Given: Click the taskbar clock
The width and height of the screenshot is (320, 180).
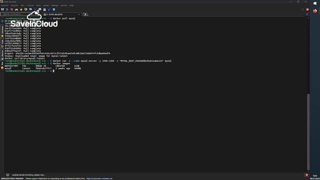Looking at the screenshot, I should point(315,177).
